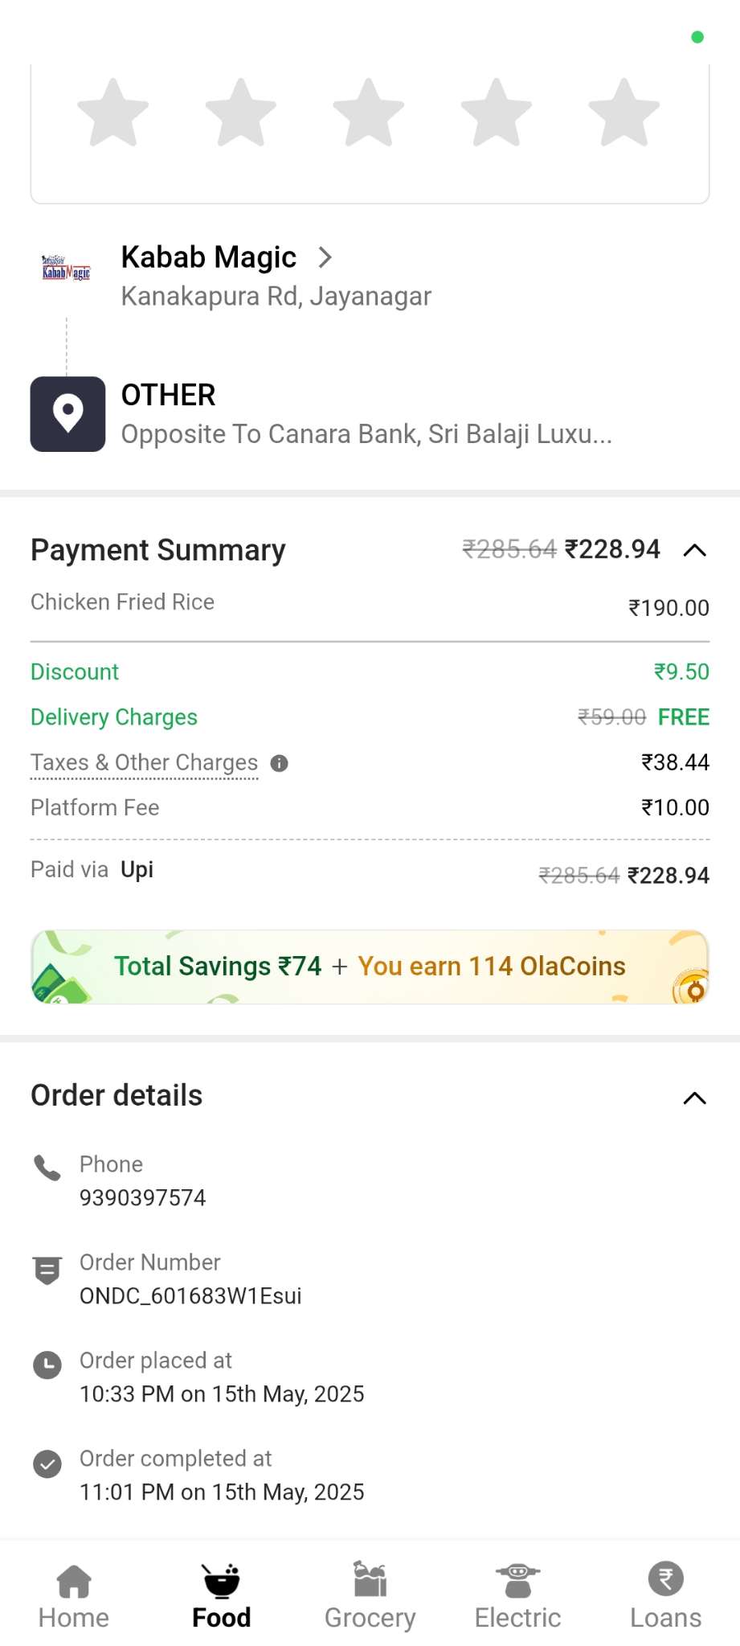Screen dimensions: 740x1646
Task: Go to the Home tab
Action: click(x=74, y=1595)
